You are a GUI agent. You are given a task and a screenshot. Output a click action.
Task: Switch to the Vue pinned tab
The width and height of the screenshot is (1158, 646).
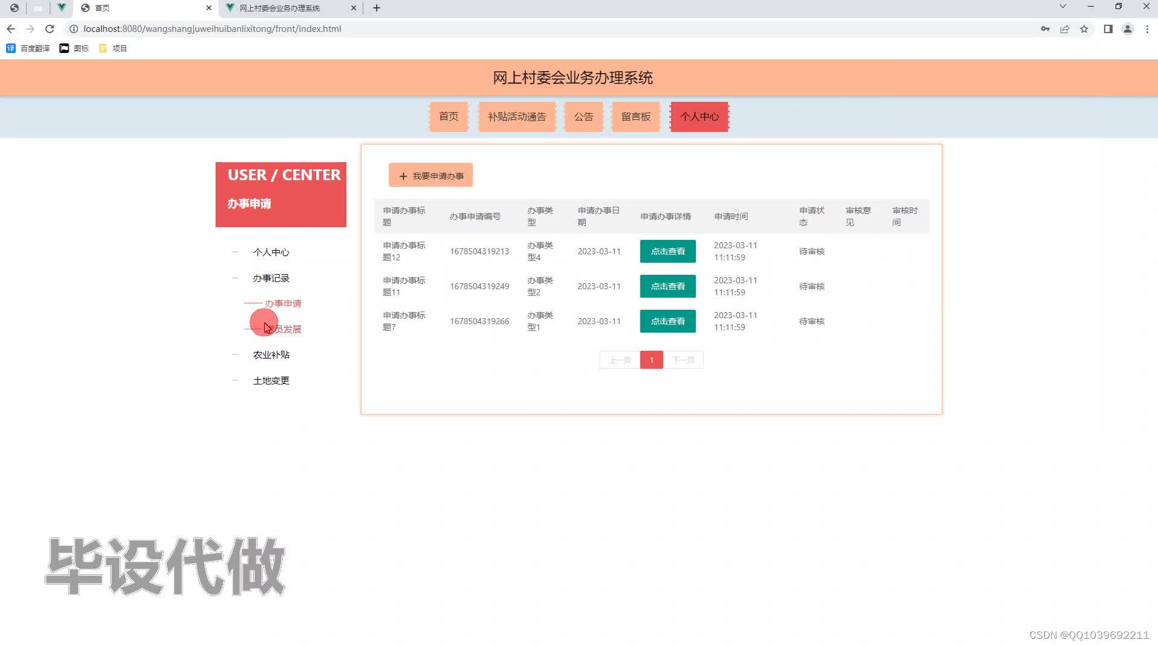point(62,8)
